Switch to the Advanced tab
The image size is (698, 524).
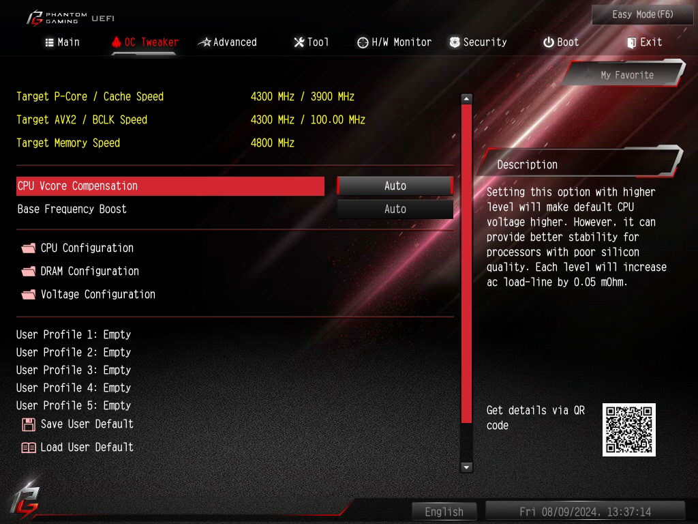(228, 42)
